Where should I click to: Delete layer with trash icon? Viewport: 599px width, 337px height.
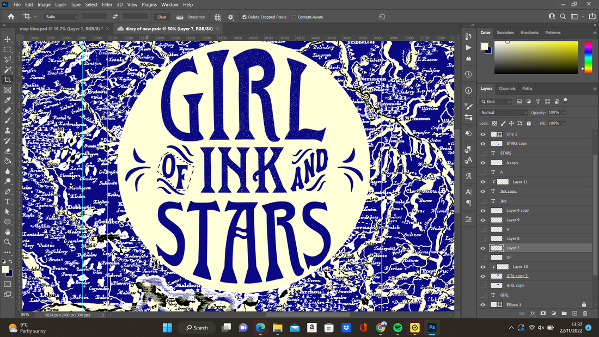click(585, 313)
